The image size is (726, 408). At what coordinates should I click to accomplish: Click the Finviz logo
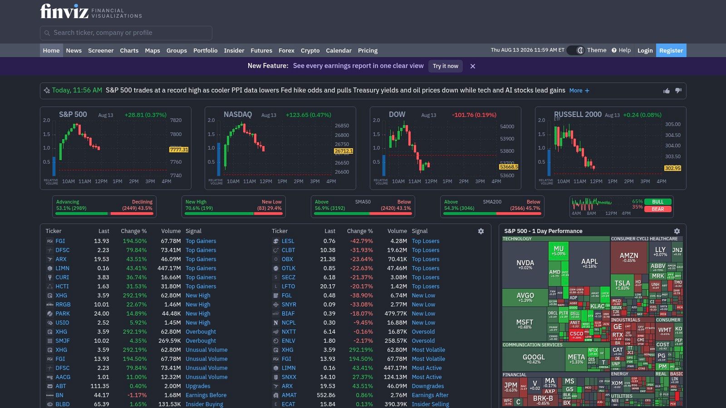(x=91, y=11)
